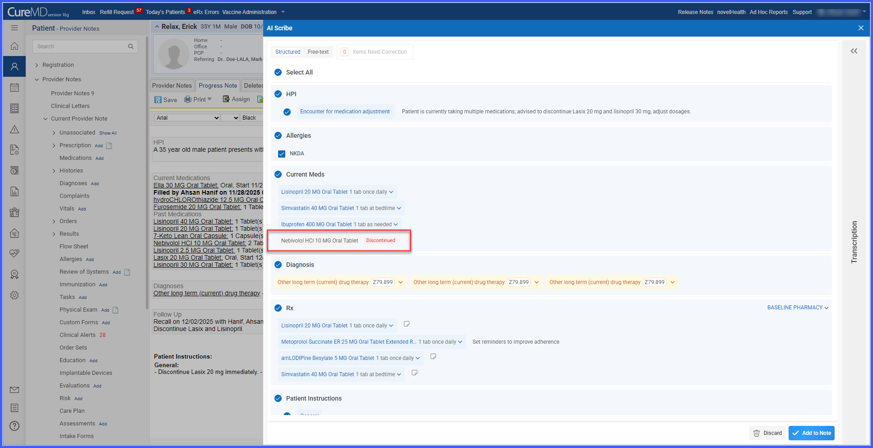
Task: Open Today's Patients in top menu
Action: click(165, 12)
